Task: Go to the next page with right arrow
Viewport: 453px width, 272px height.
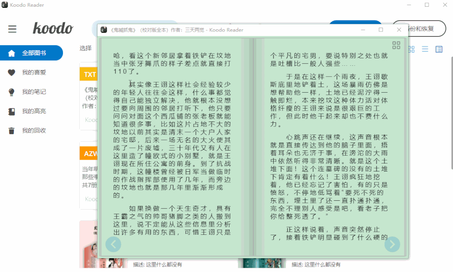Action: coord(392,244)
